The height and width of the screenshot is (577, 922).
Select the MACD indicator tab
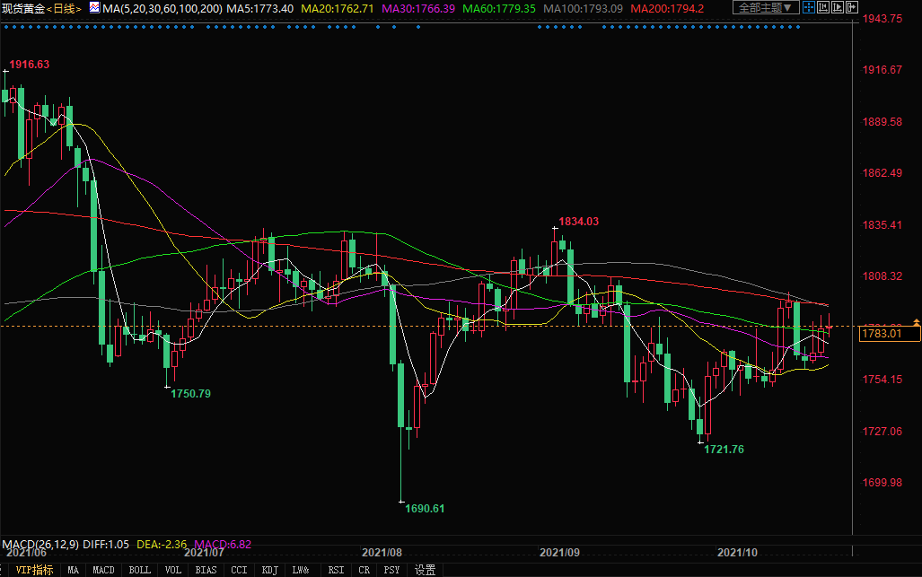click(103, 570)
